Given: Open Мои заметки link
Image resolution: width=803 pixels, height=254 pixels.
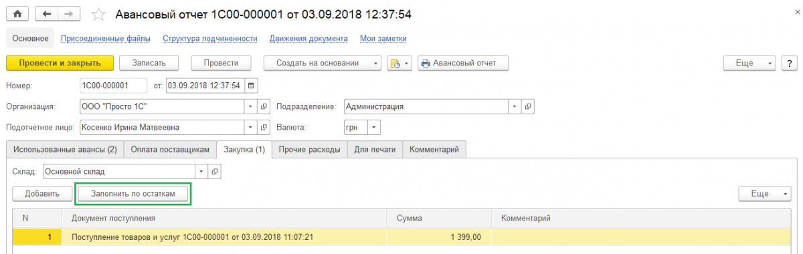Looking at the screenshot, I should [383, 39].
